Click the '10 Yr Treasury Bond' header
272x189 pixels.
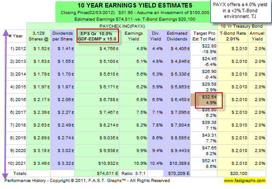[x=242, y=26]
